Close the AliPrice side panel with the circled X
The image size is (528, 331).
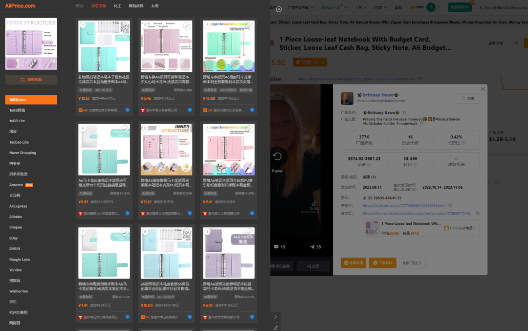coord(279,9)
